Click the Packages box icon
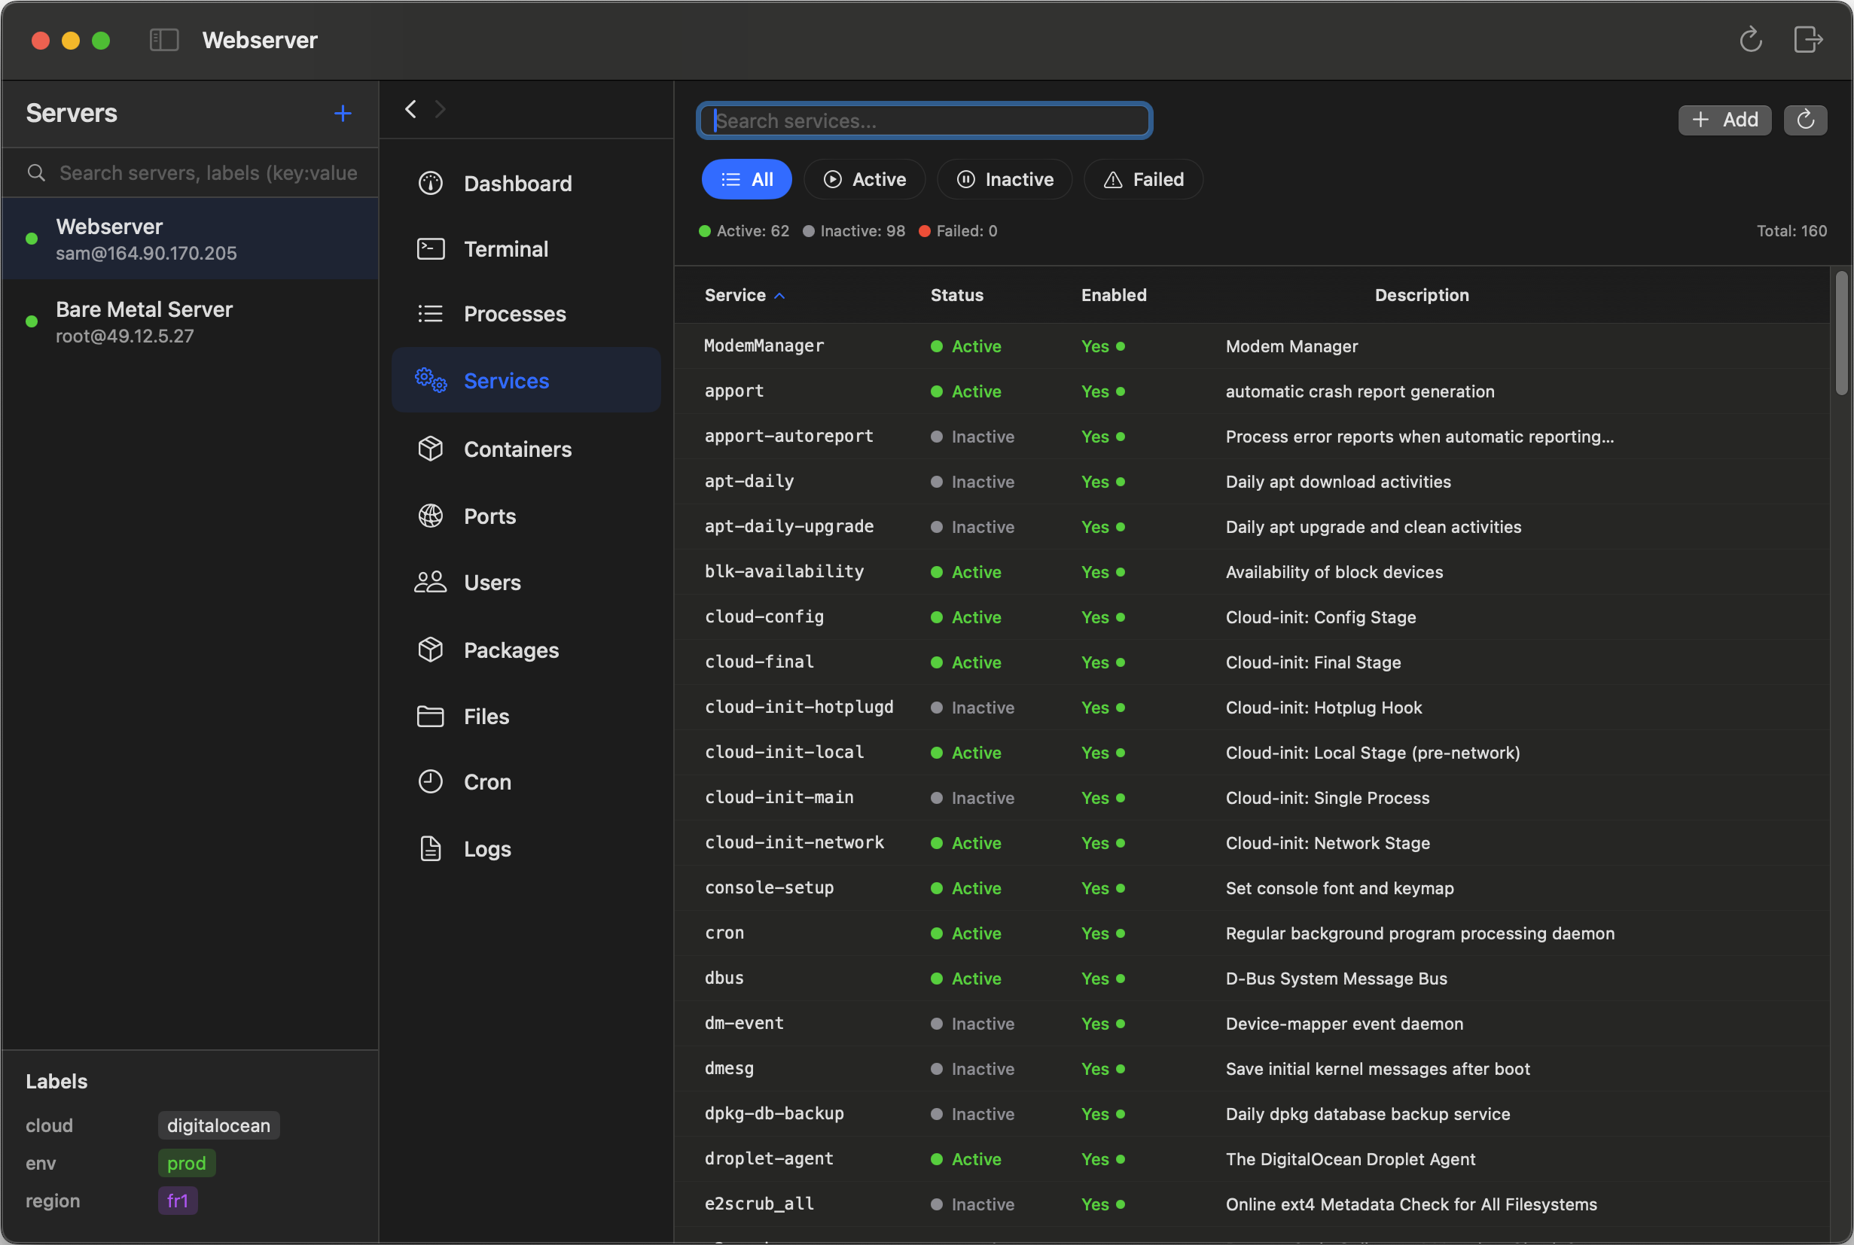 [431, 650]
